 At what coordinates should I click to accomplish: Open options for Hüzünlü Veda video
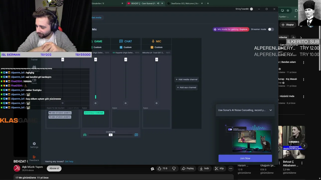pos(304,96)
